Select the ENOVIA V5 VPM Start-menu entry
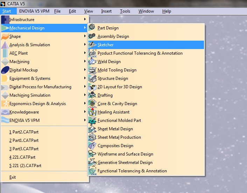The image size is (247, 193). (24, 120)
